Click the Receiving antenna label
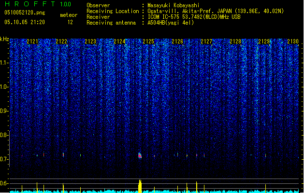The width and height of the screenshot is (304, 193). tap(111, 23)
